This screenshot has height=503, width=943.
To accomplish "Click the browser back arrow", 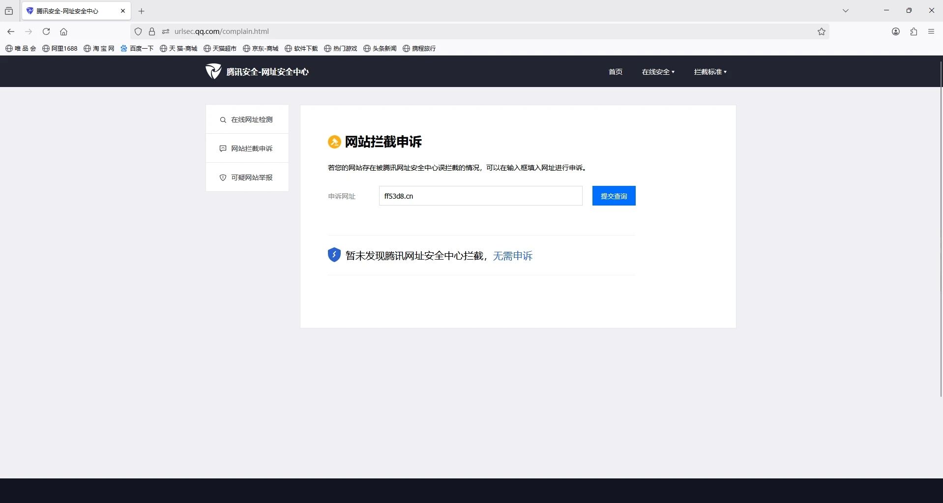I will [x=11, y=31].
